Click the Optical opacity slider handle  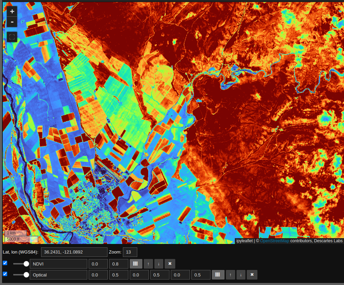tap(26, 275)
